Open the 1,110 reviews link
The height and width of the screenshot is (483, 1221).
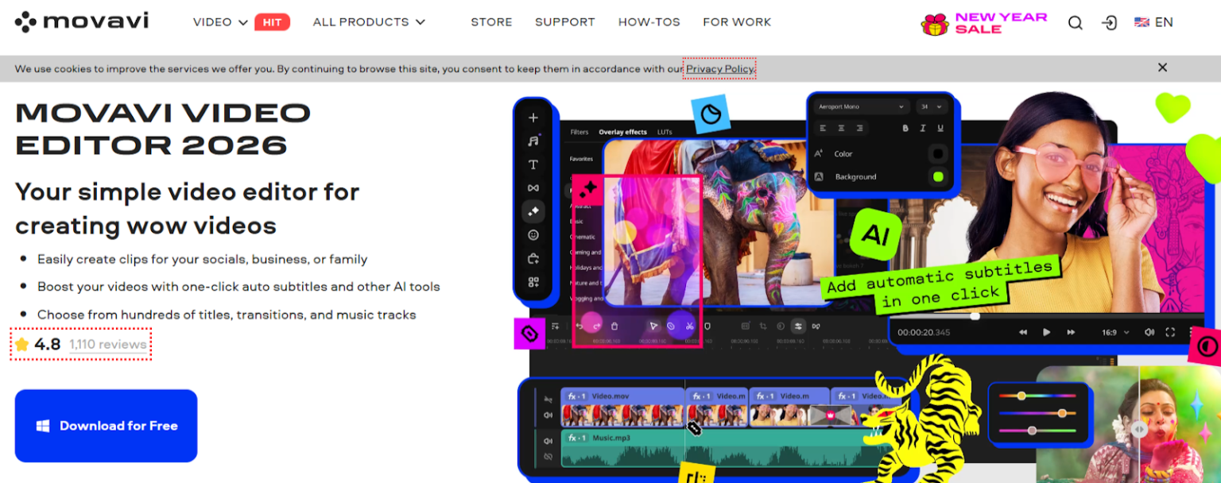point(107,345)
